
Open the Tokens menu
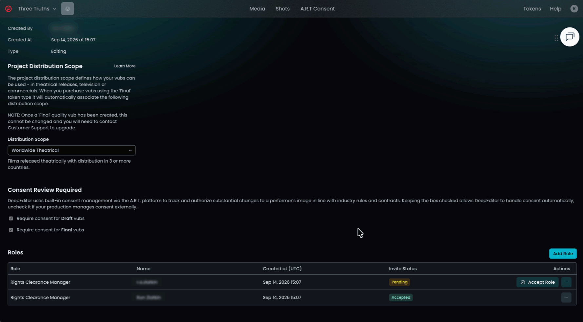coord(532,9)
